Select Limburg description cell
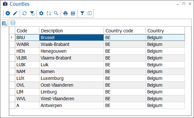194x118 pixels. tap(71, 92)
